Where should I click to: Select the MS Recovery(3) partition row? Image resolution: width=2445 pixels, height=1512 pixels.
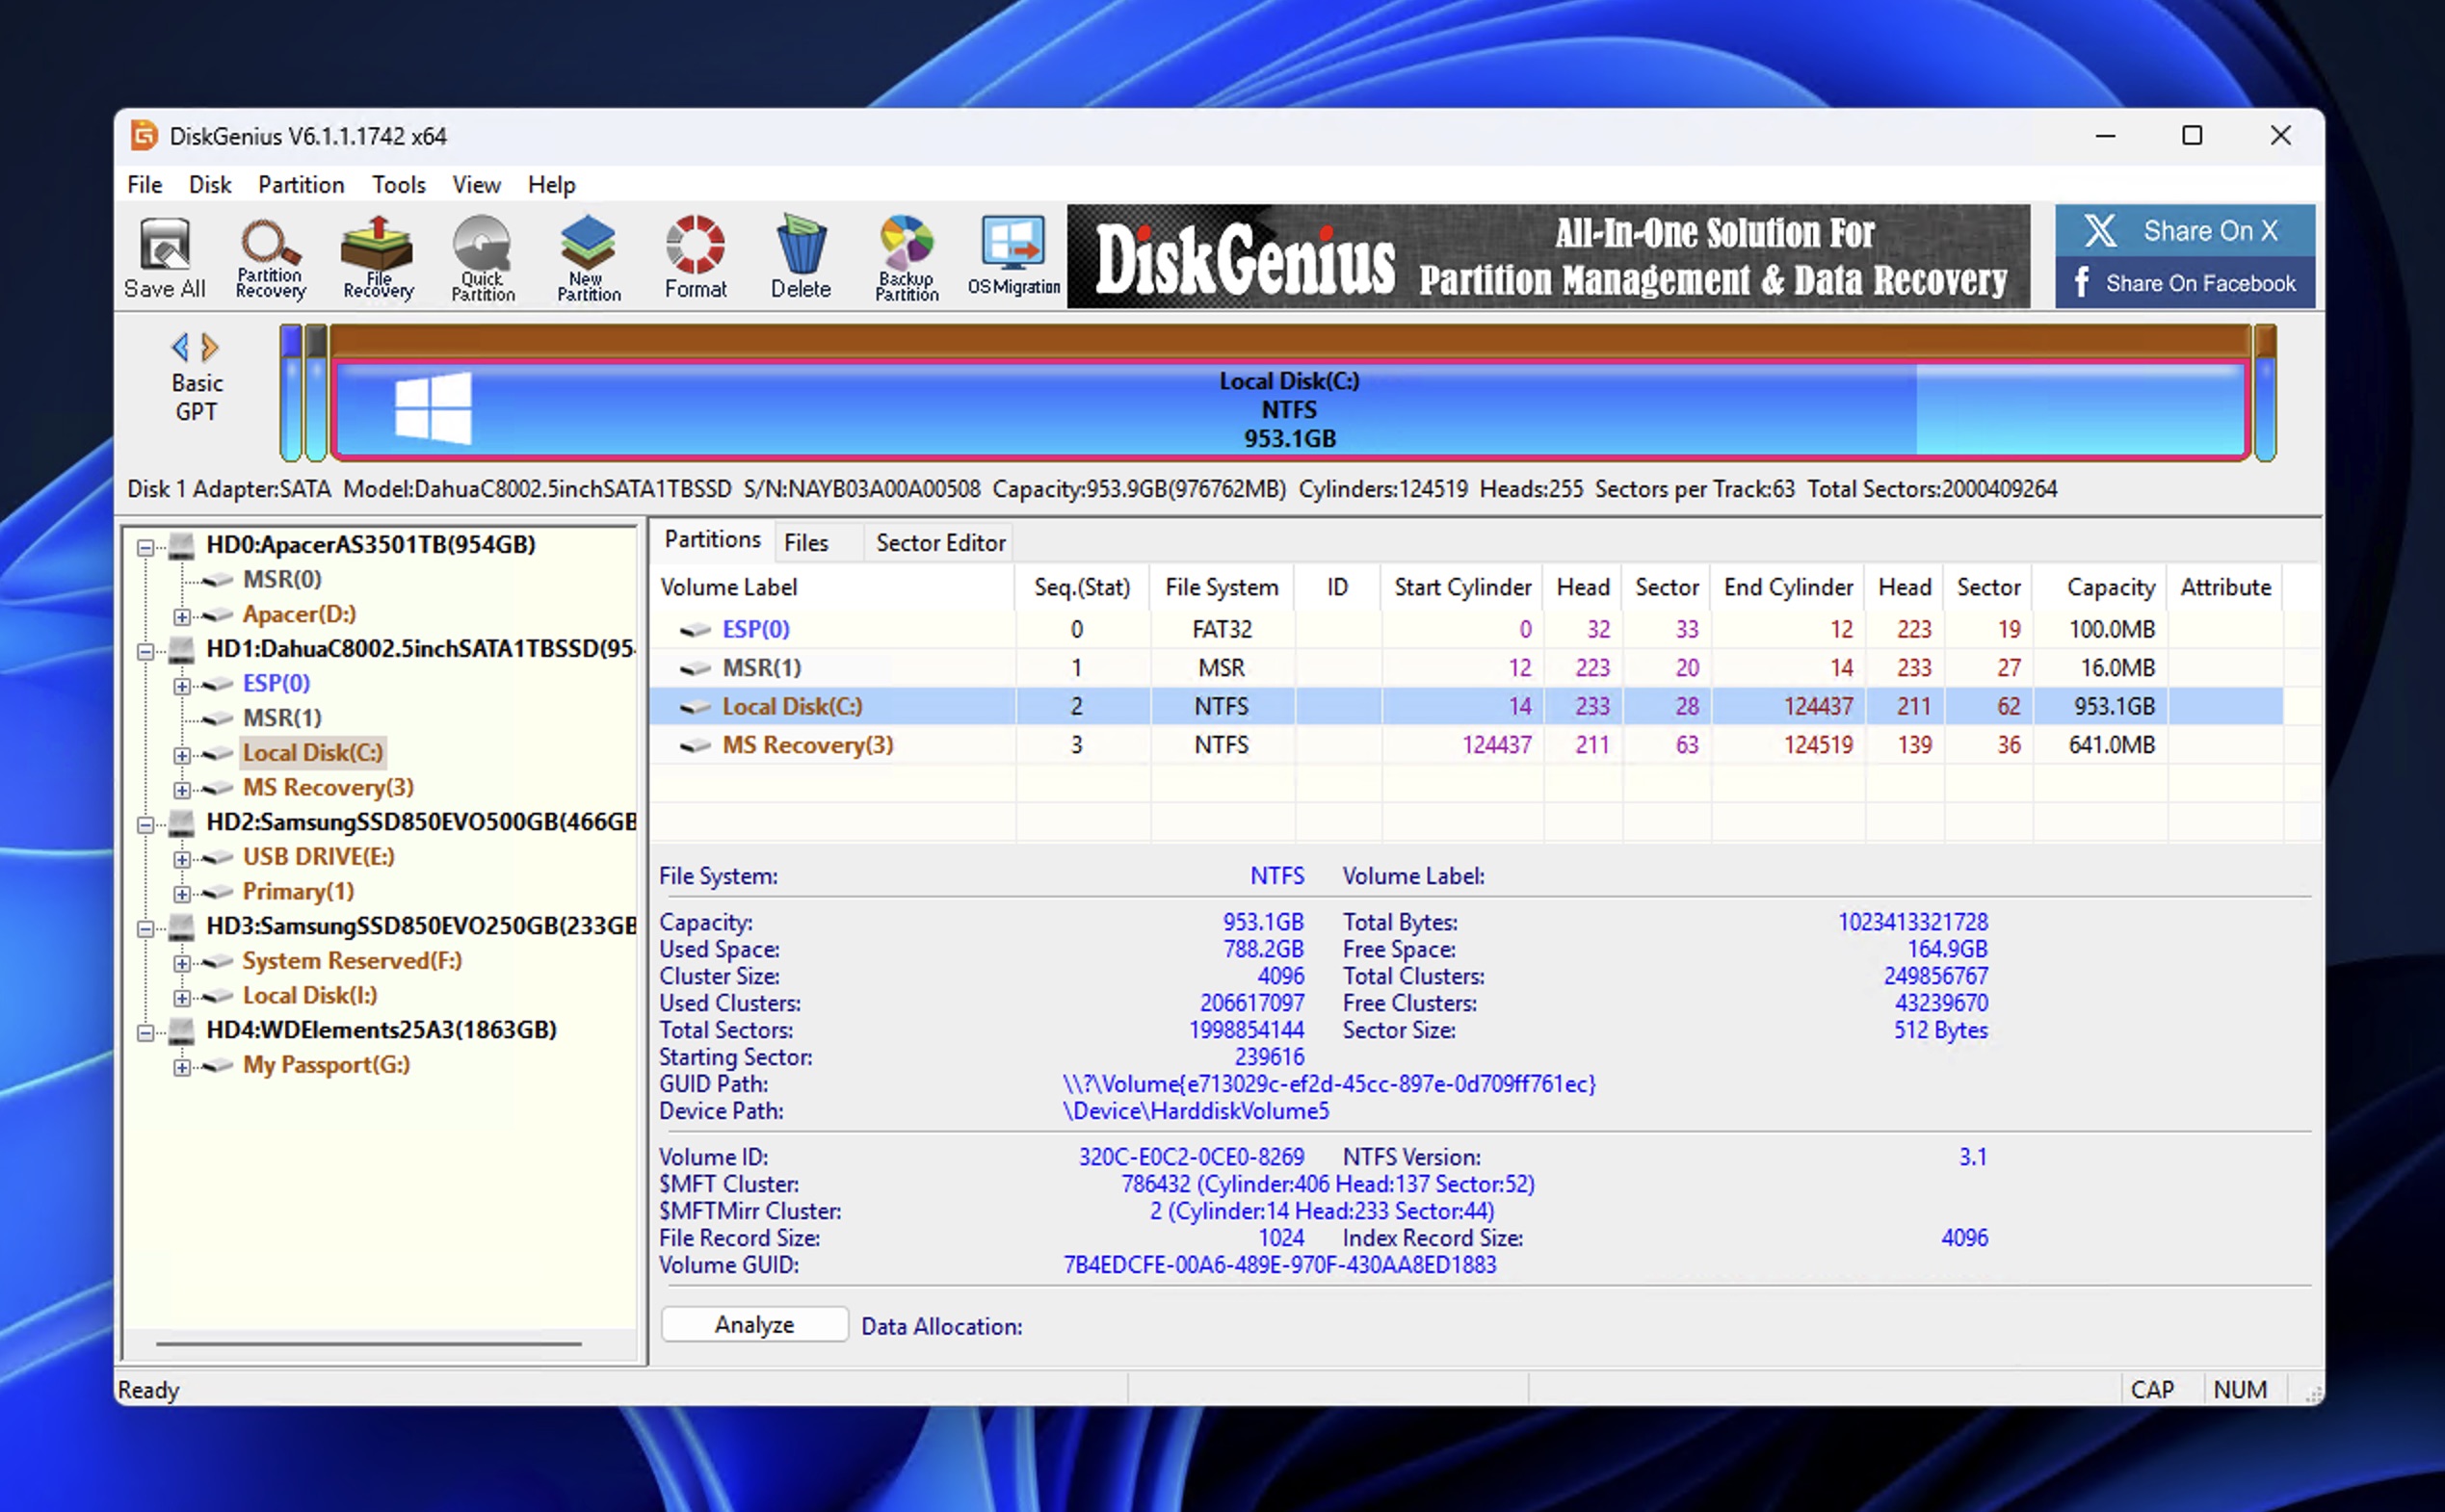point(808,744)
